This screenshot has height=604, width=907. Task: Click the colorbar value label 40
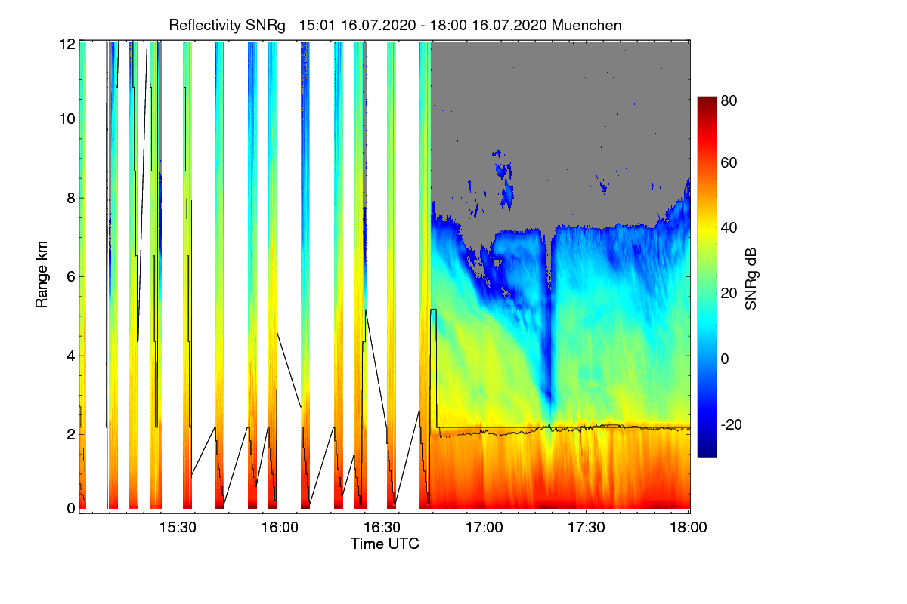(x=729, y=228)
